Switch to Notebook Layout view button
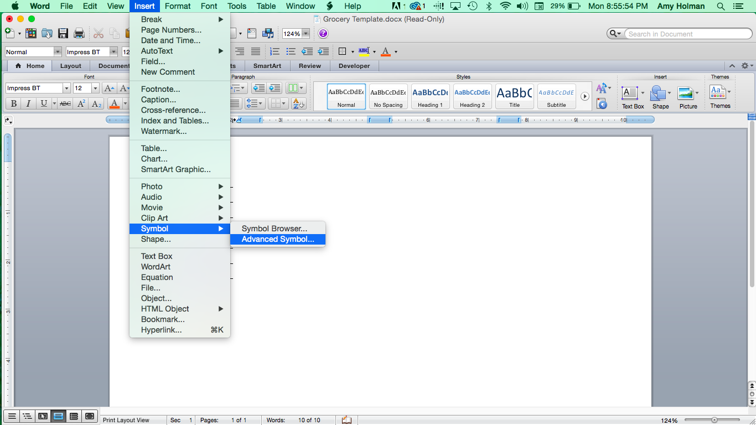This screenshot has height=425, width=756. click(74, 416)
